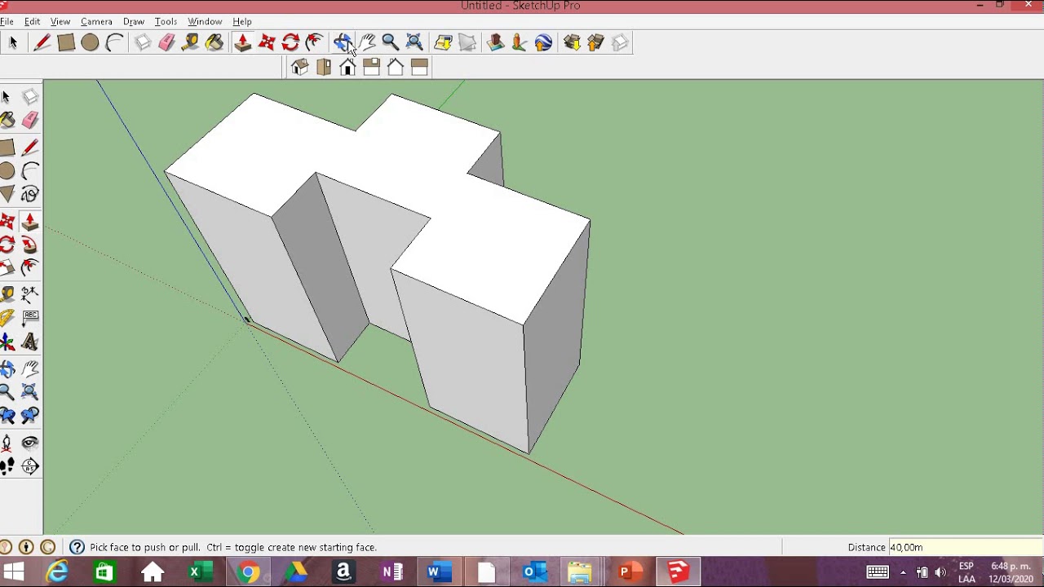Switch to the Right view
The width and height of the screenshot is (1044, 587).
click(371, 68)
